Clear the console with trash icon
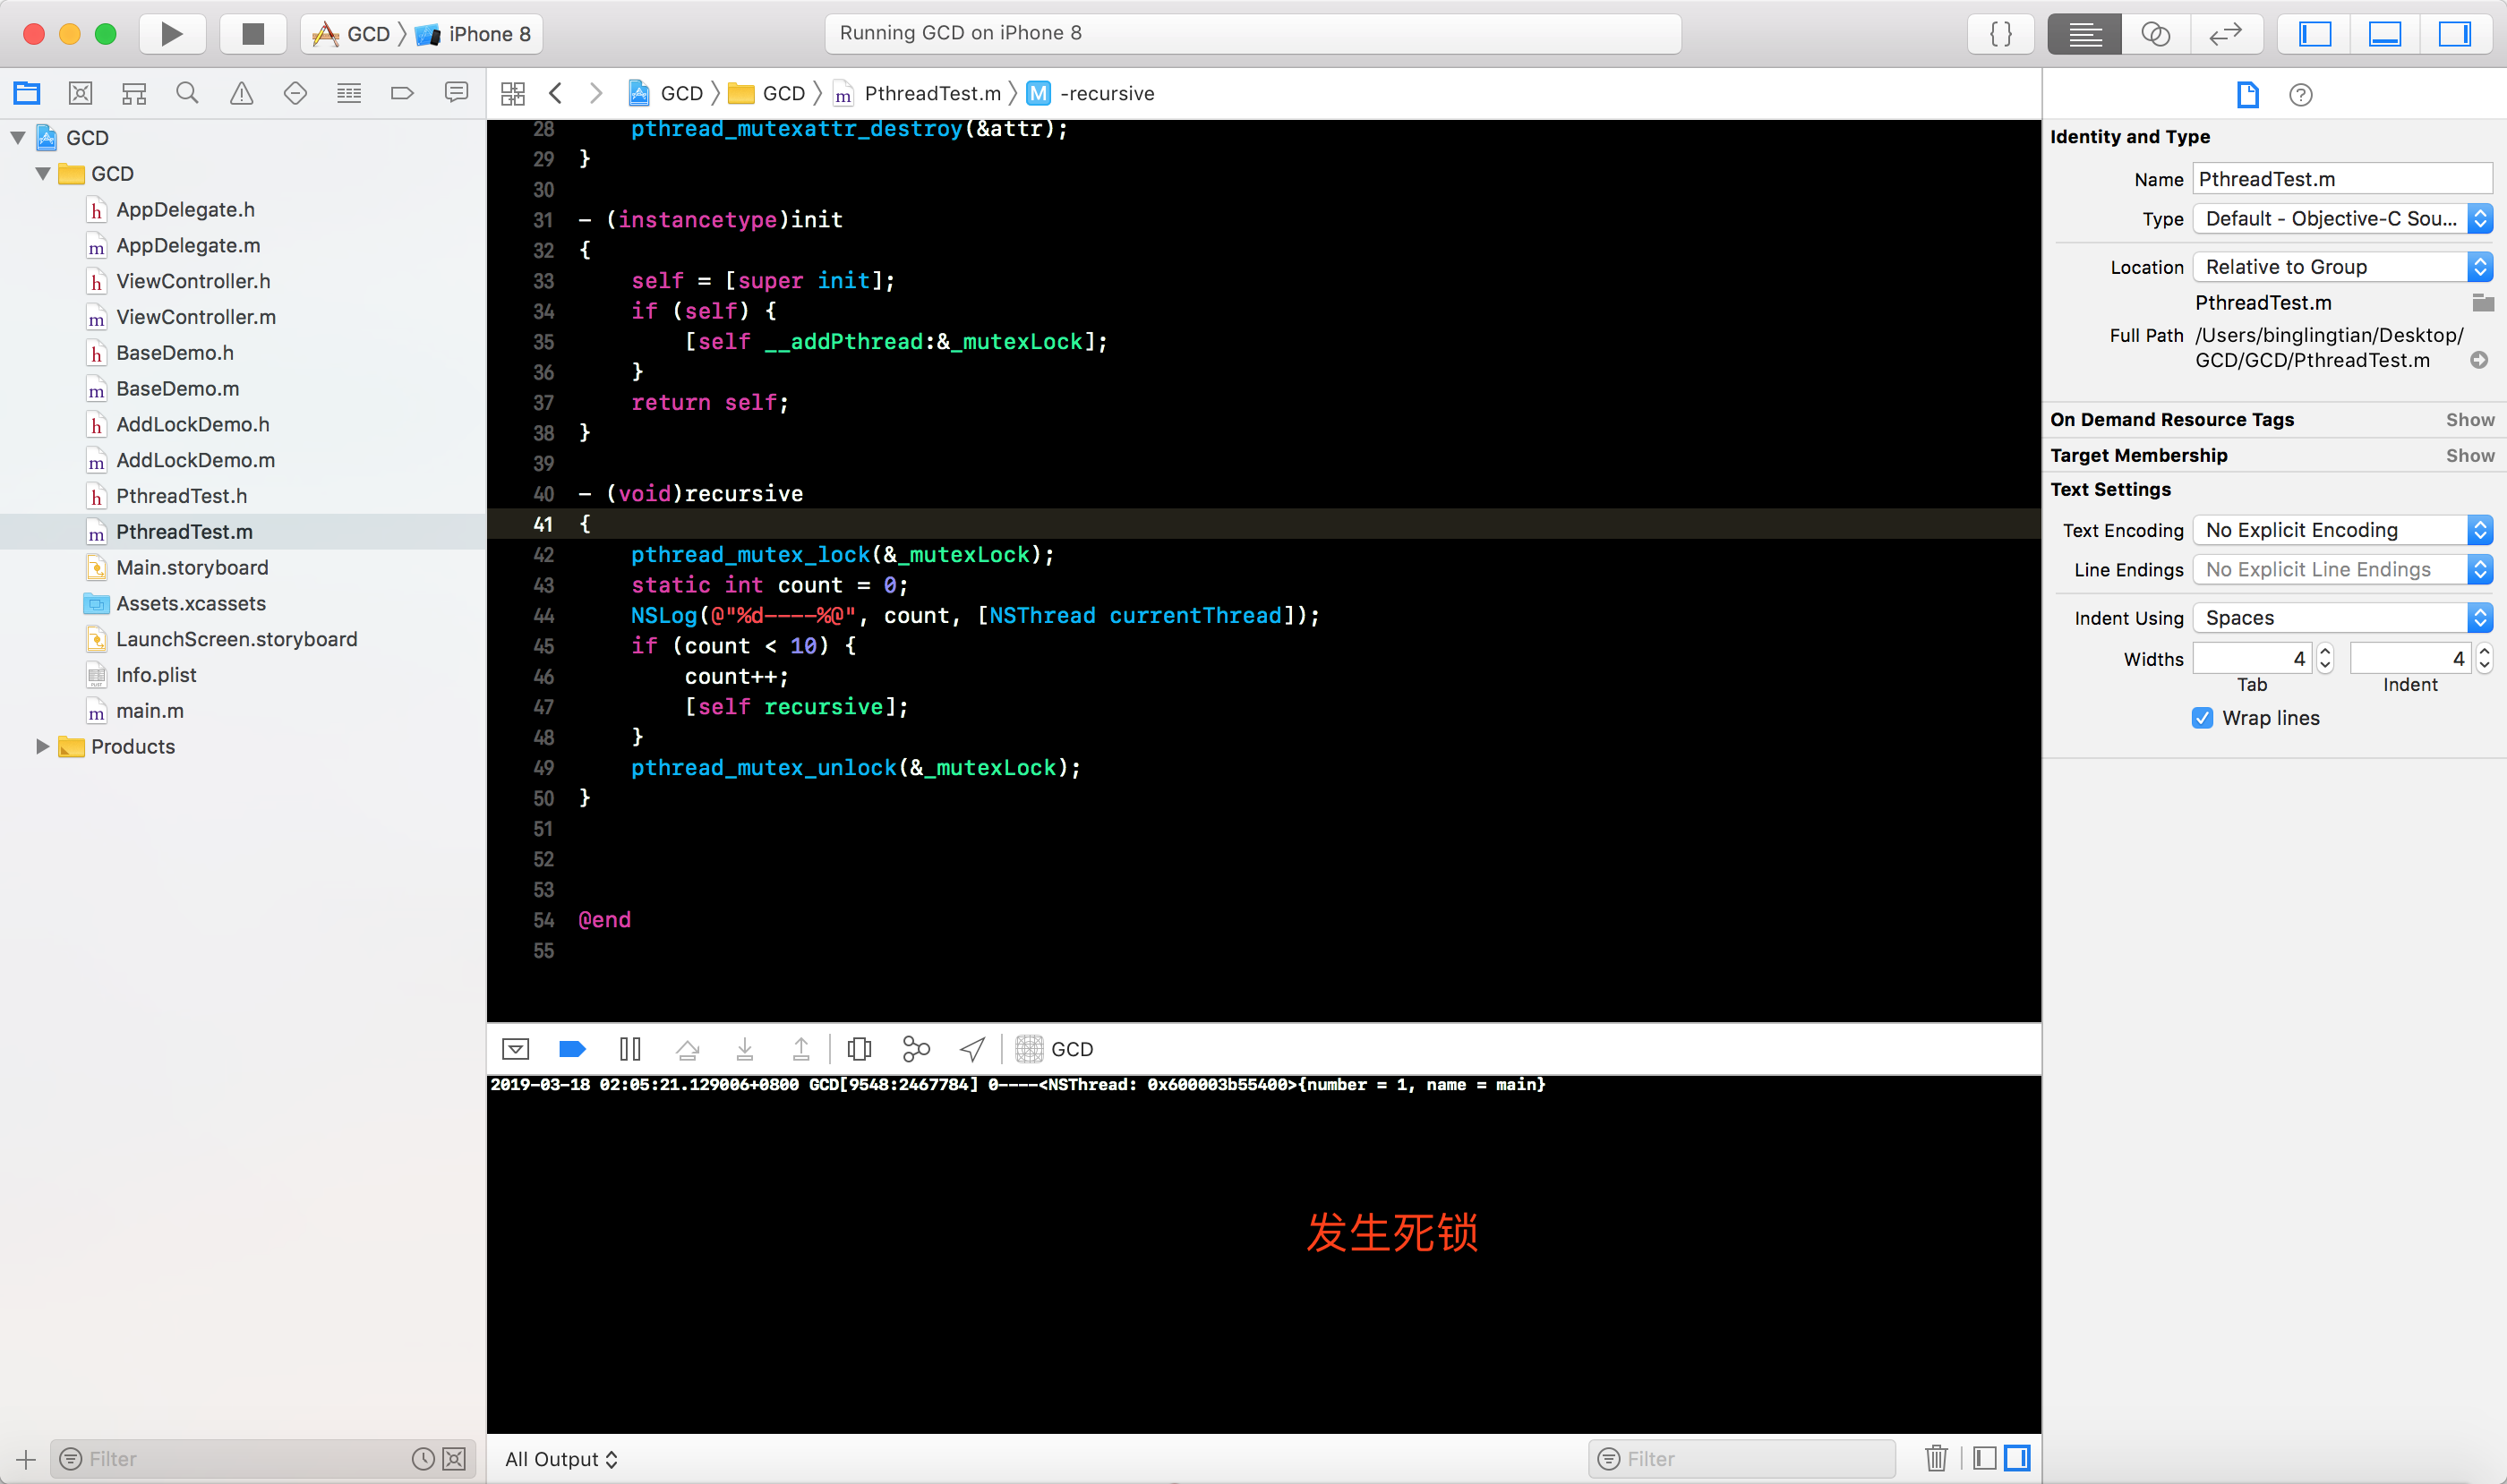The width and height of the screenshot is (2507, 1484). pyautogui.click(x=1937, y=1458)
